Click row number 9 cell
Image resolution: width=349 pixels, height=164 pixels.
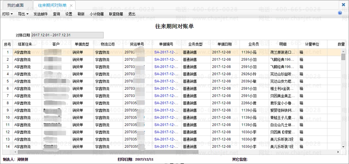click(x=8, y=110)
